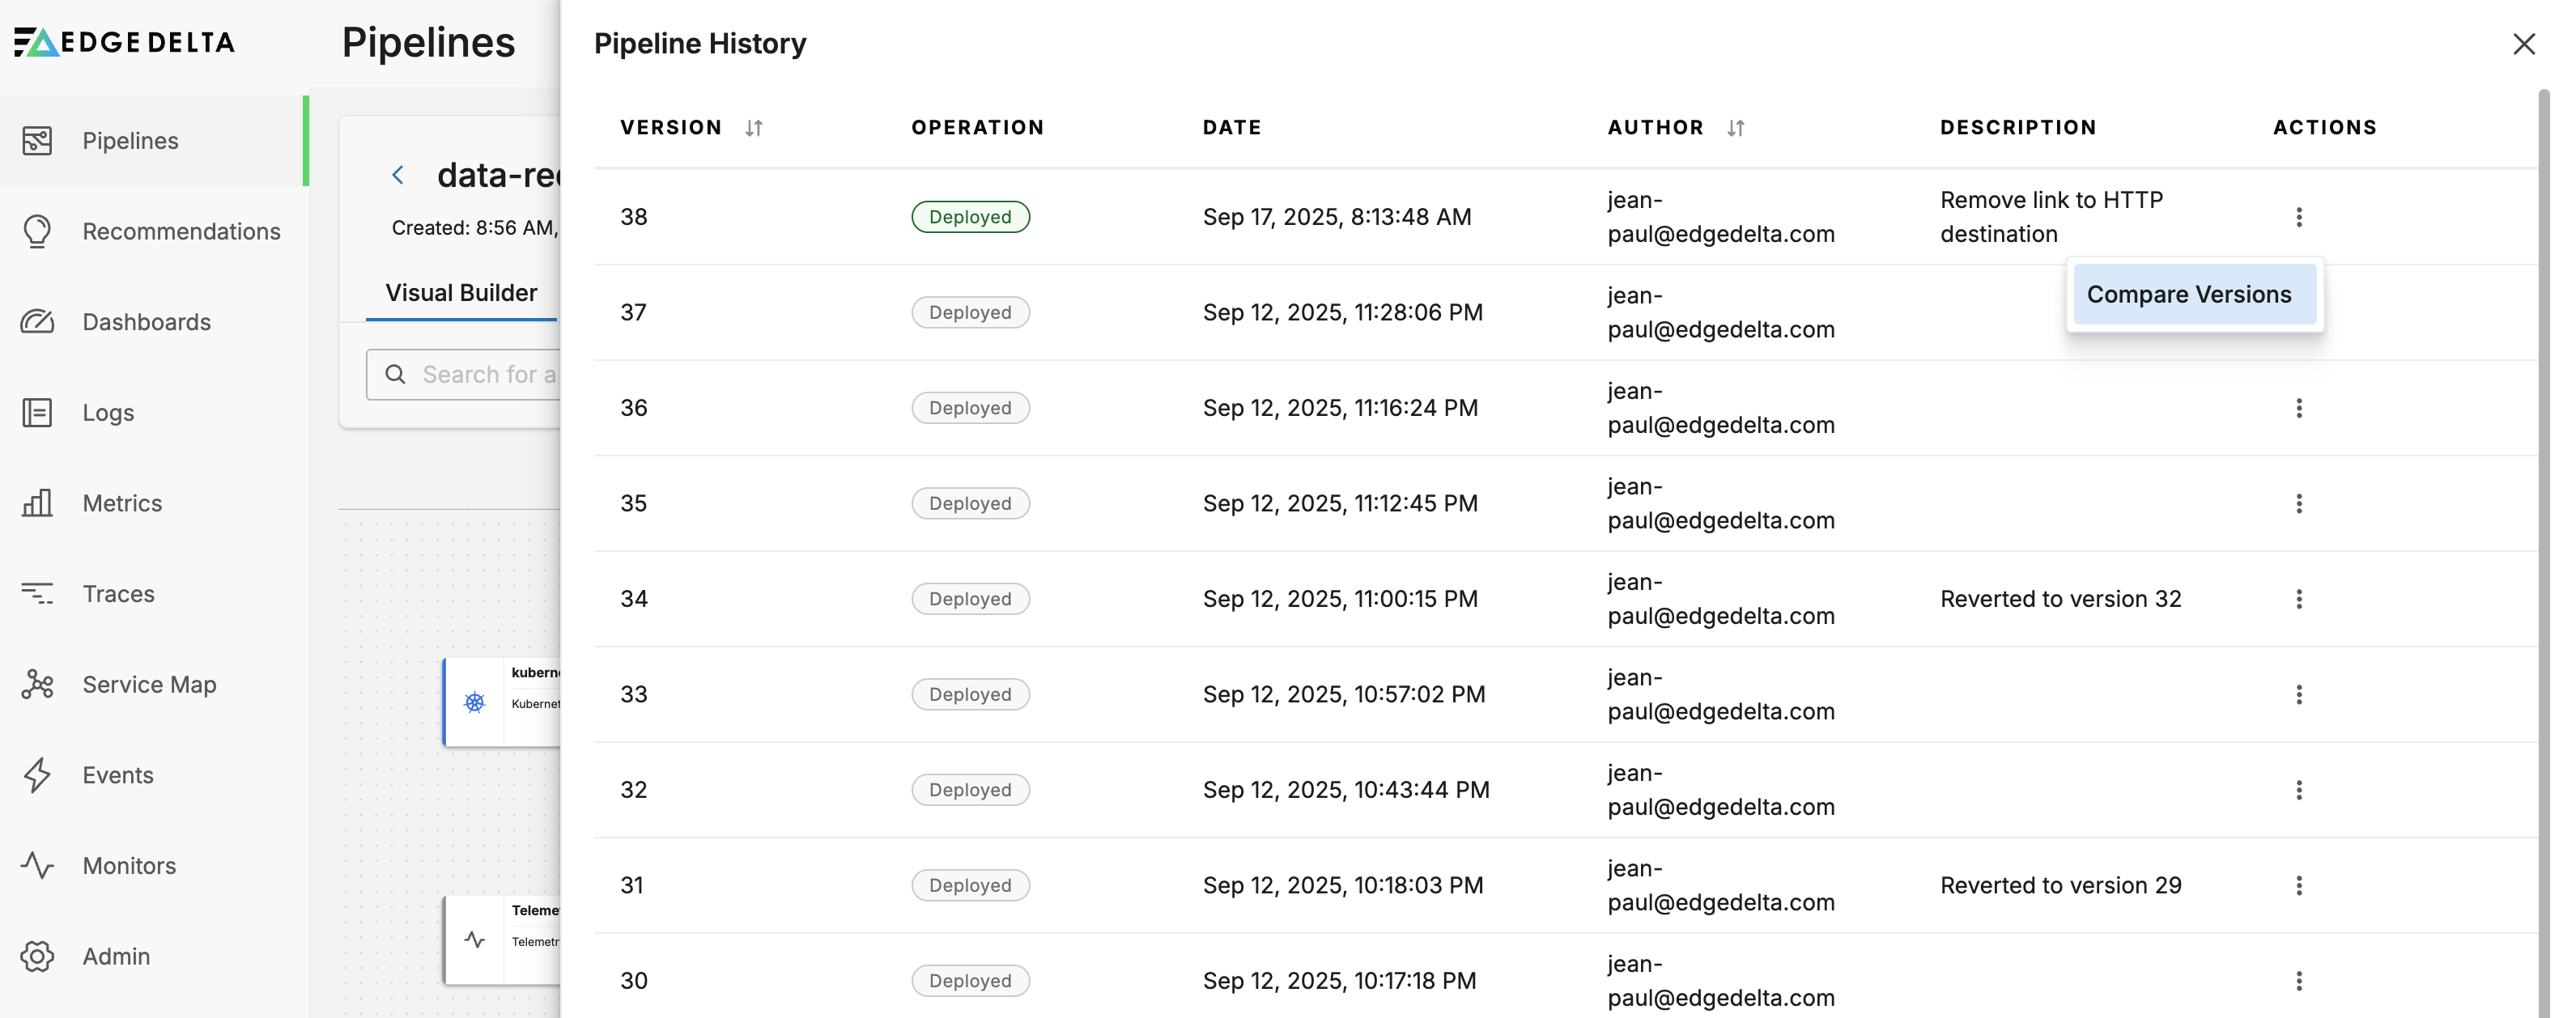
Task: Click 'Reverted to version 29' description
Action: (2060, 885)
